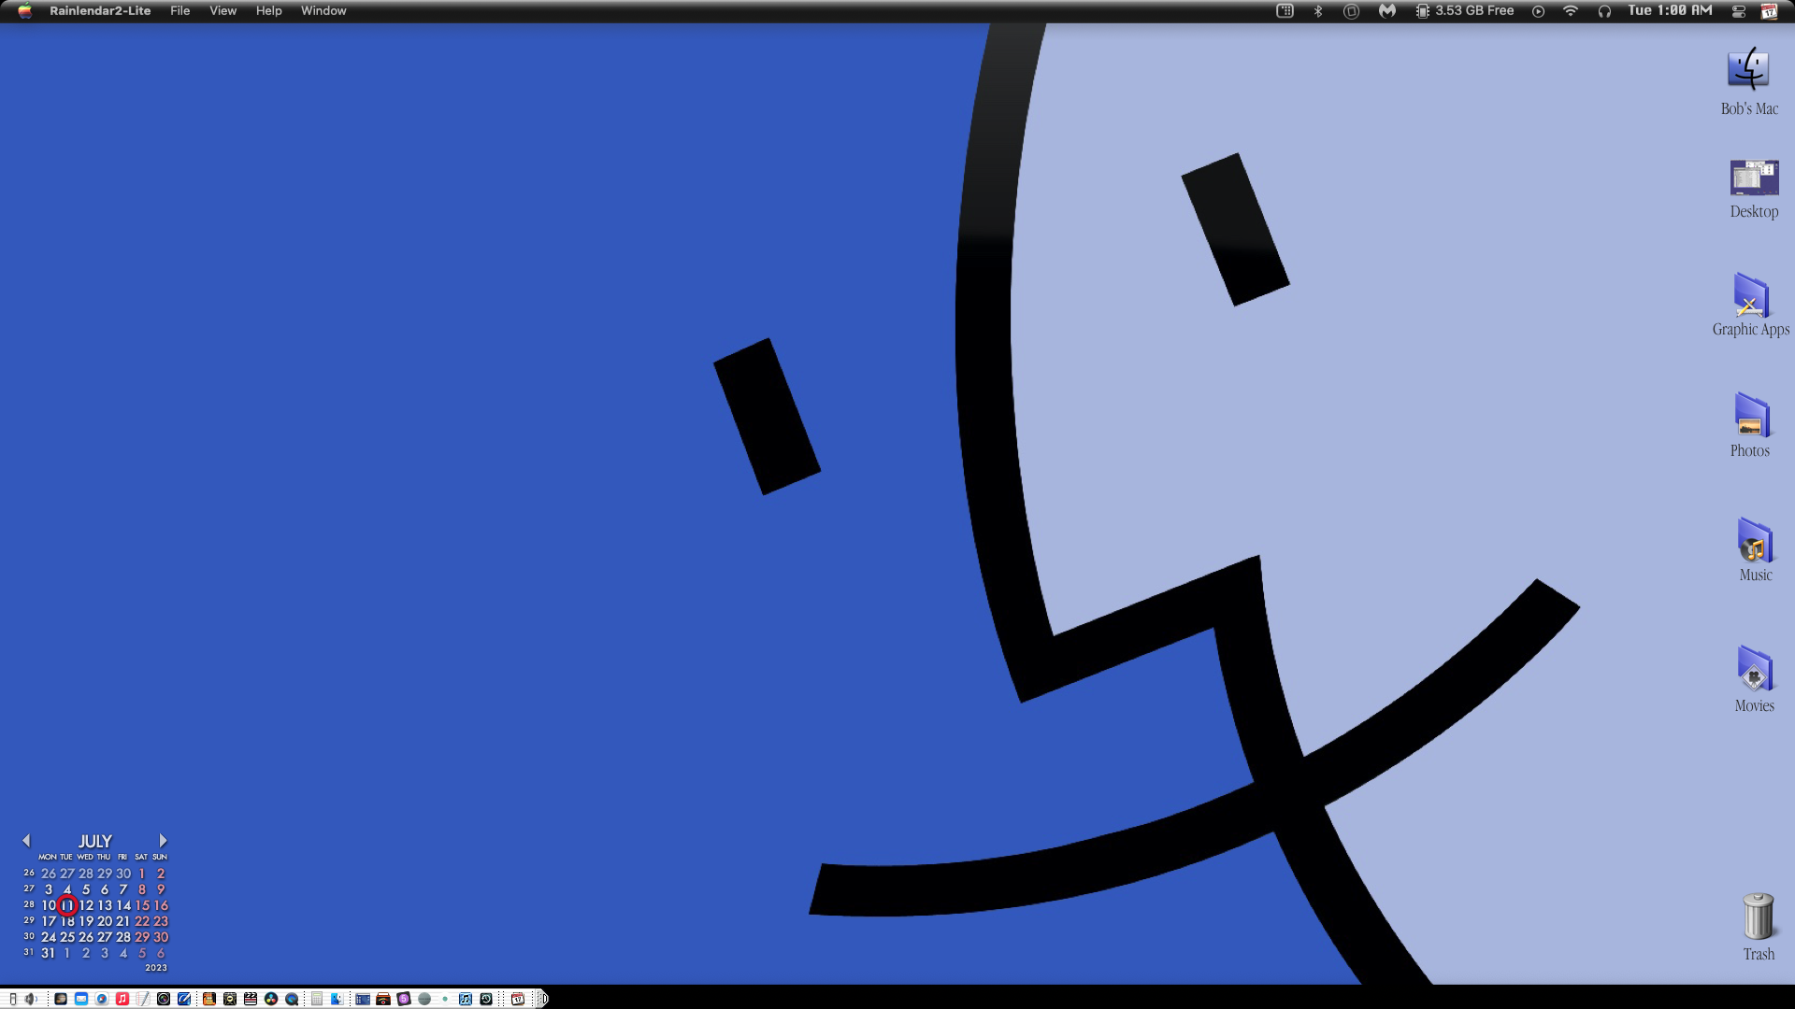Image resolution: width=1795 pixels, height=1009 pixels.
Task: Open Control Center toggles in menu bar
Action: [x=1739, y=11]
